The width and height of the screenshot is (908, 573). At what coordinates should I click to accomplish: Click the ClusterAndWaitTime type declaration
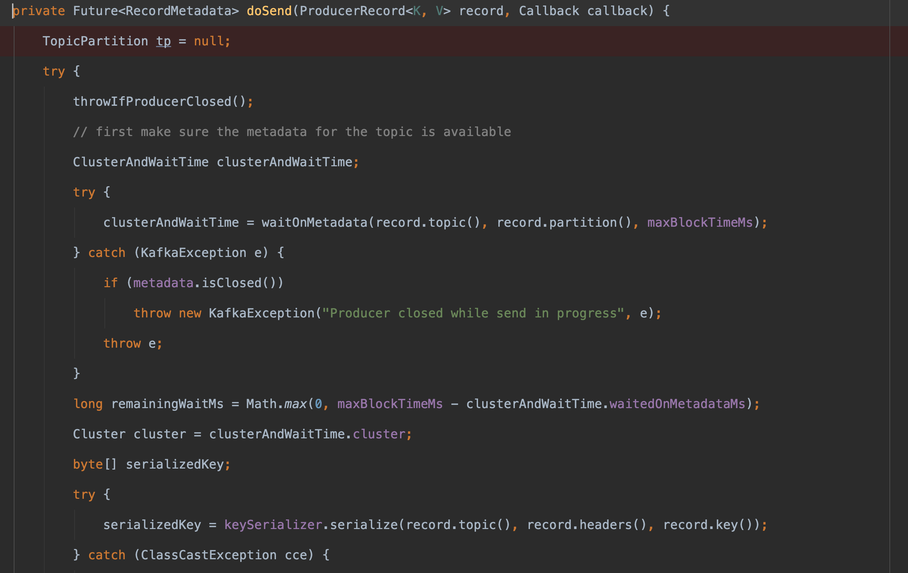click(141, 162)
